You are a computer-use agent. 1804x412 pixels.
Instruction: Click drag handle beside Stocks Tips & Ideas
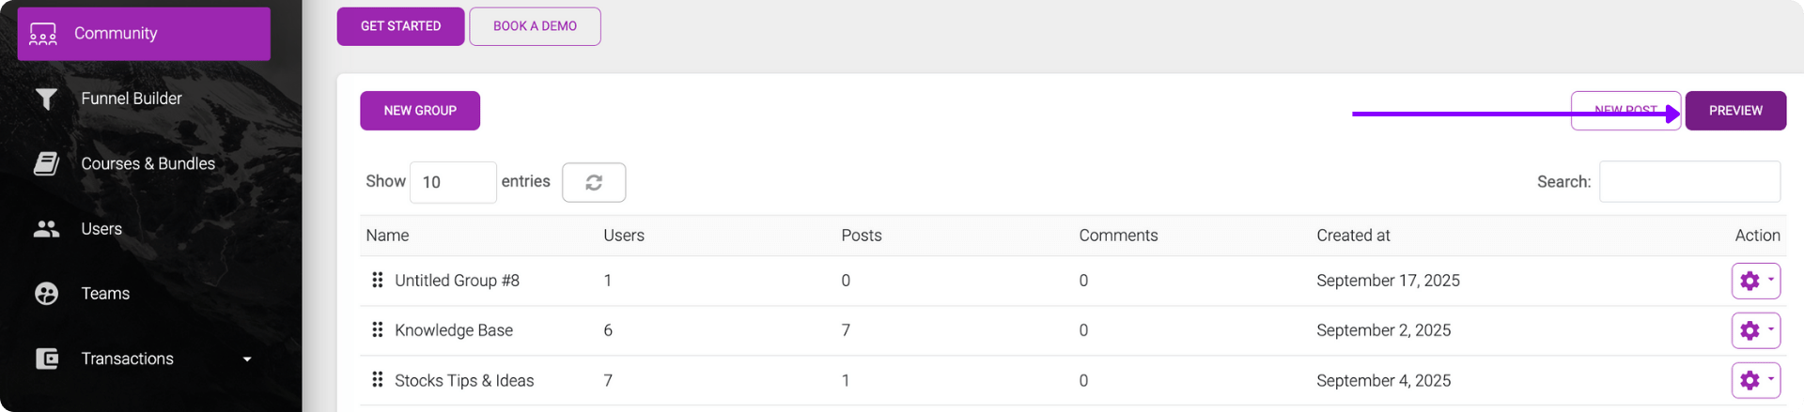click(378, 379)
